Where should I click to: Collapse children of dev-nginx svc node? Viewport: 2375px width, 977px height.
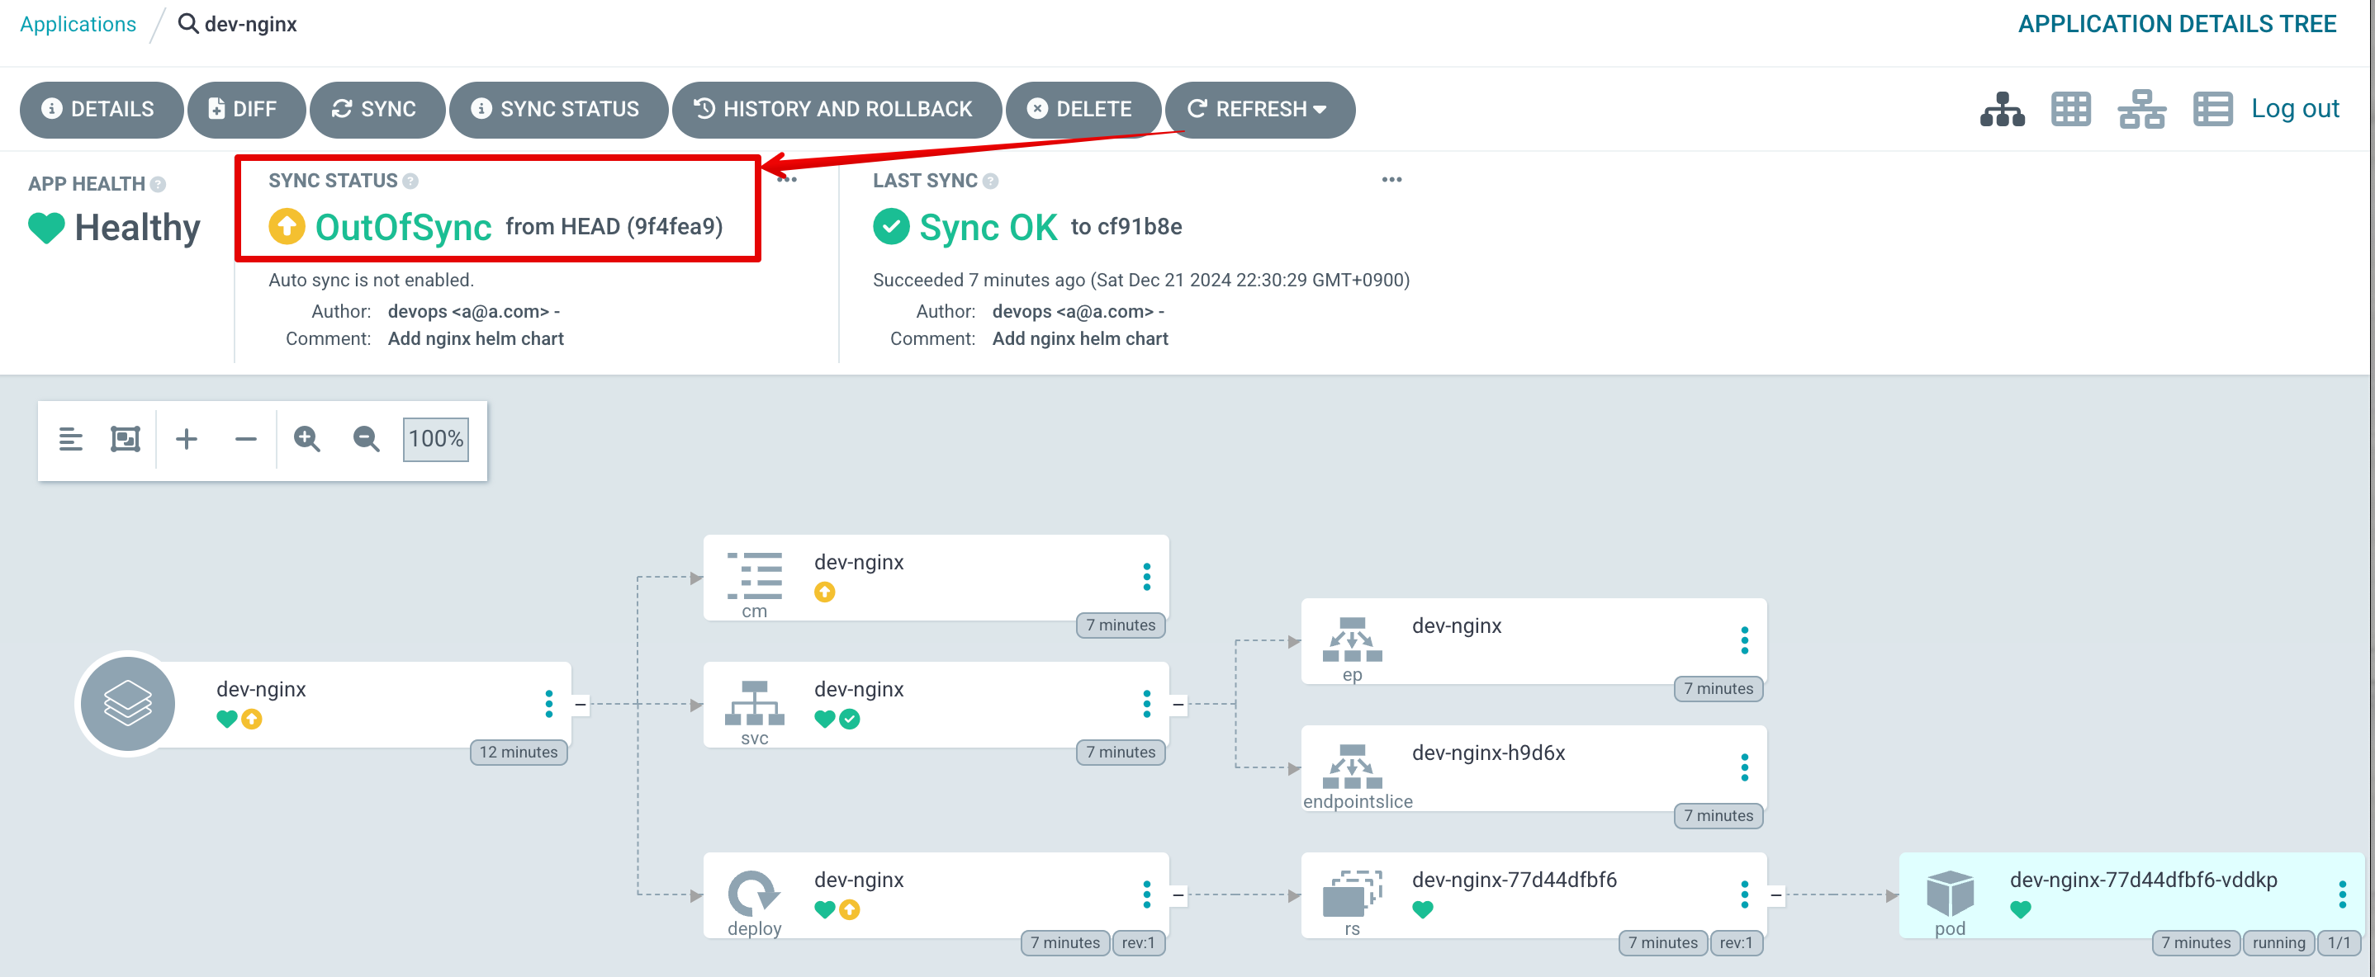(1178, 704)
